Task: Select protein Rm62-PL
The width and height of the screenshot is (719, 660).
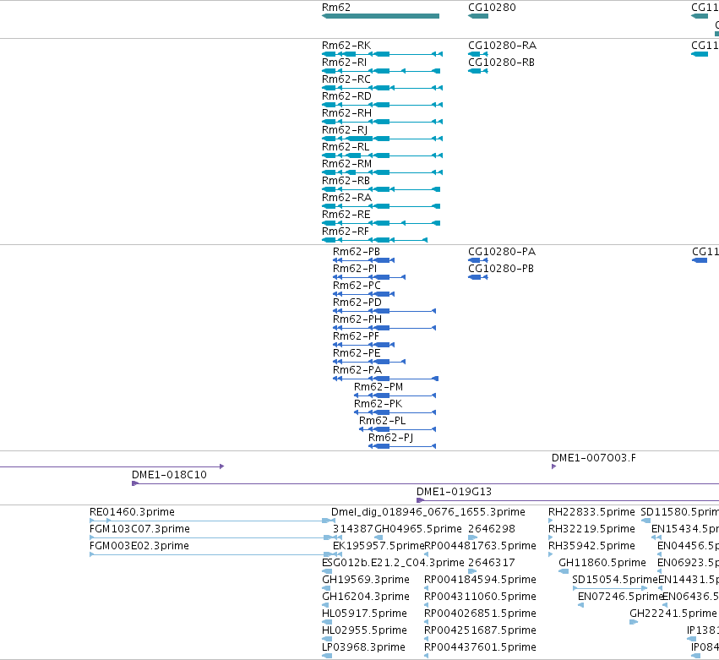Action: tap(397, 429)
